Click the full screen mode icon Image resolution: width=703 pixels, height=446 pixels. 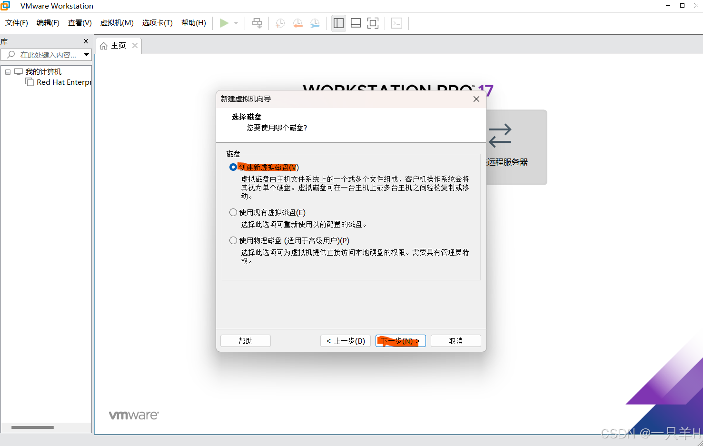[373, 23]
